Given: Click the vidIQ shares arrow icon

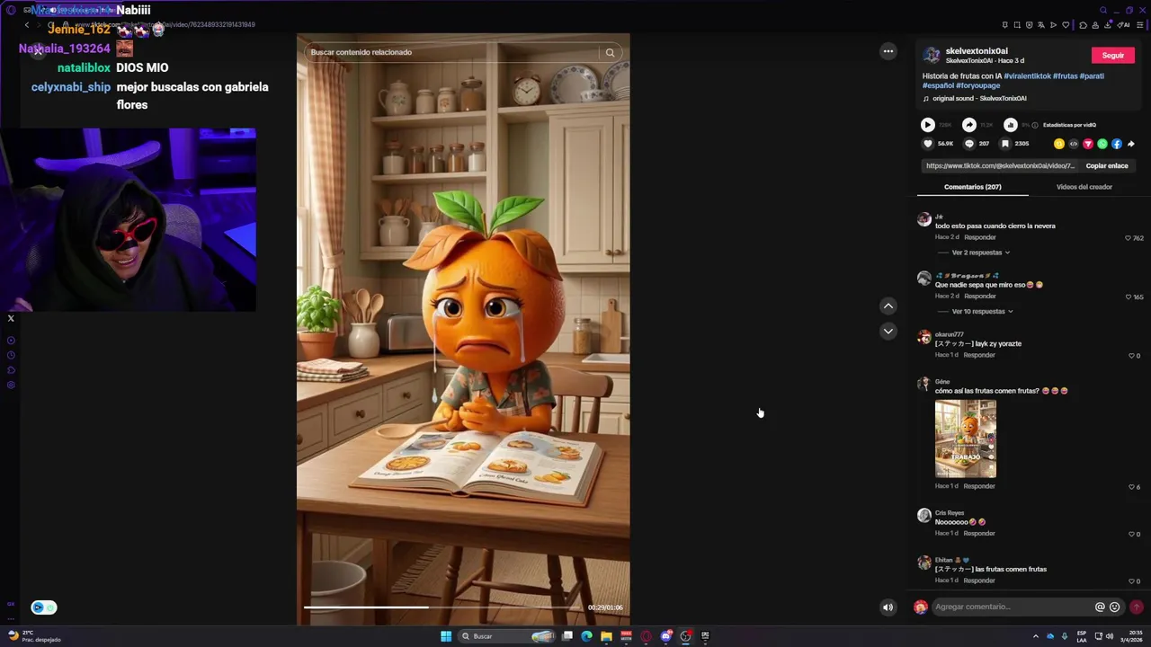Looking at the screenshot, I should coord(969,125).
